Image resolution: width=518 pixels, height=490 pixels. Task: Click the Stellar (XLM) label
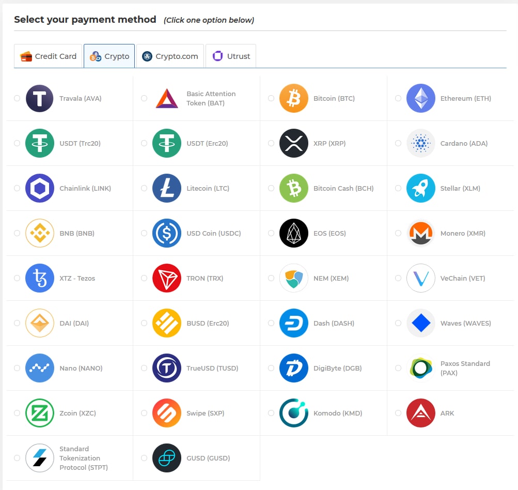coord(460,189)
